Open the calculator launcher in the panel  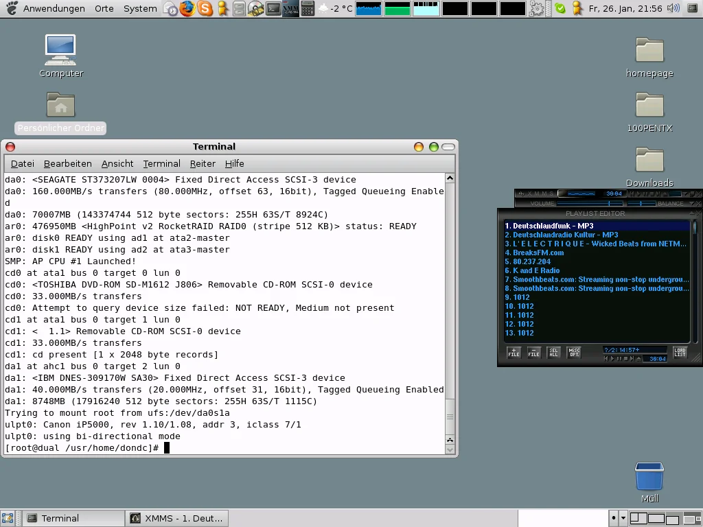pos(308,9)
